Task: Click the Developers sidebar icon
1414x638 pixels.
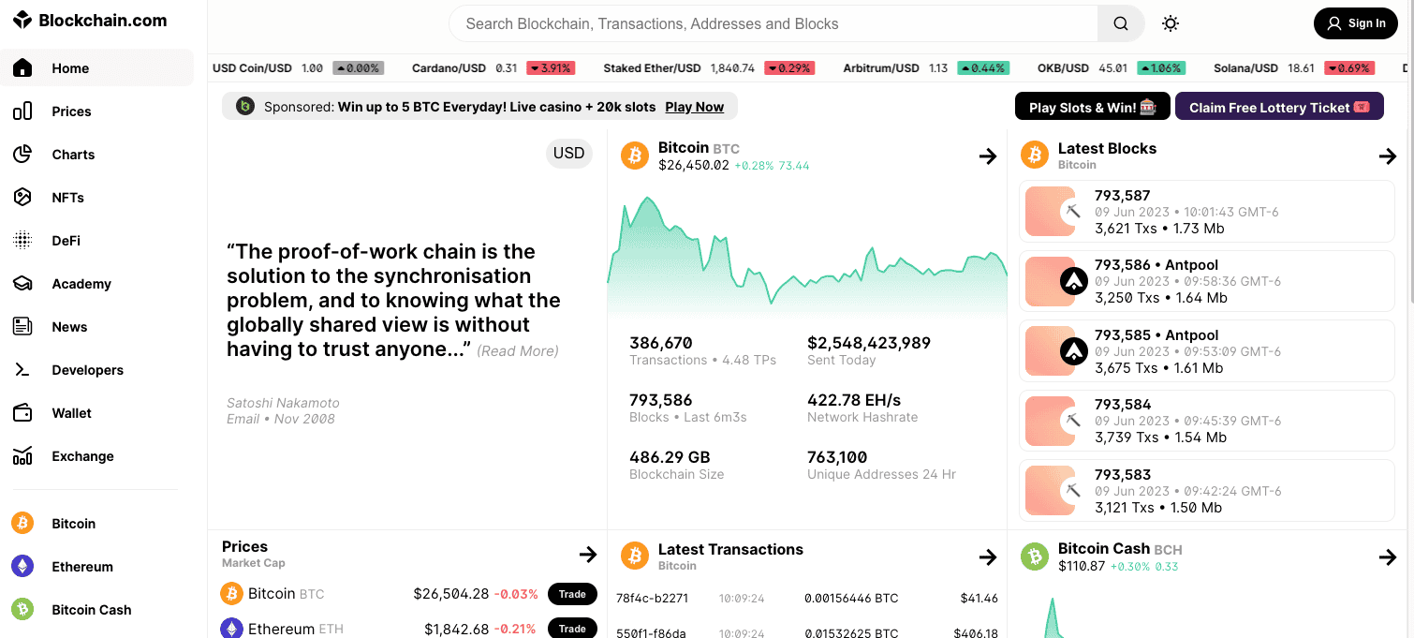Action: coord(22,369)
